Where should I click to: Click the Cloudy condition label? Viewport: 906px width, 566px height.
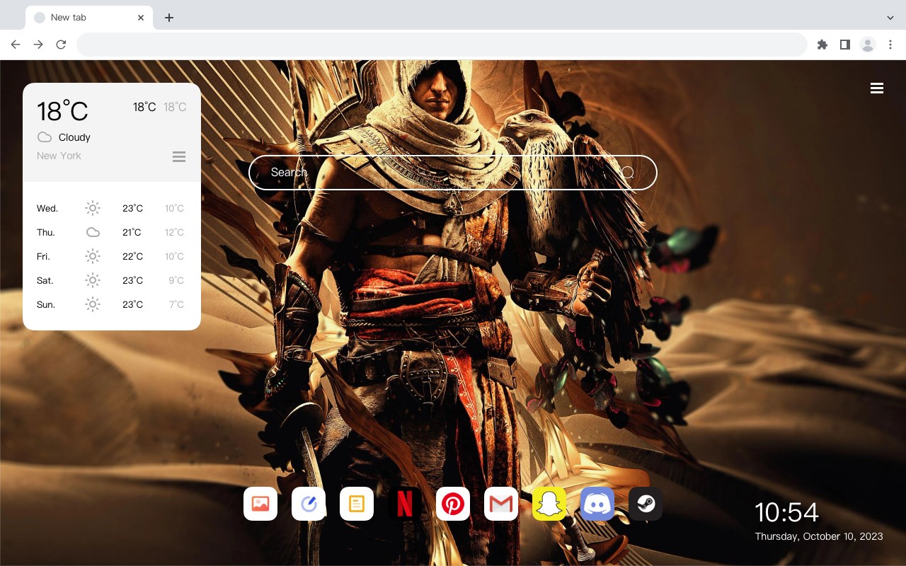coord(74,137)
